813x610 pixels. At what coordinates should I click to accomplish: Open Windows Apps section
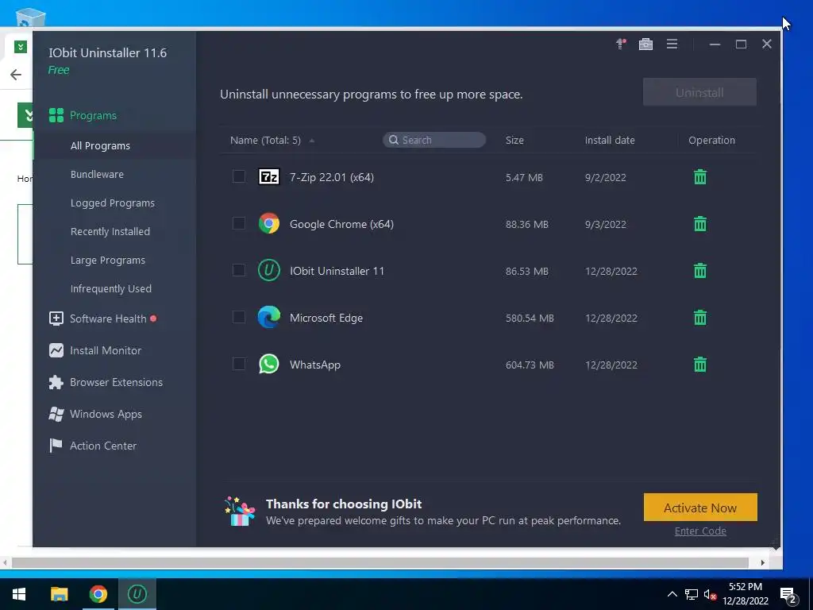pos(95,414)
